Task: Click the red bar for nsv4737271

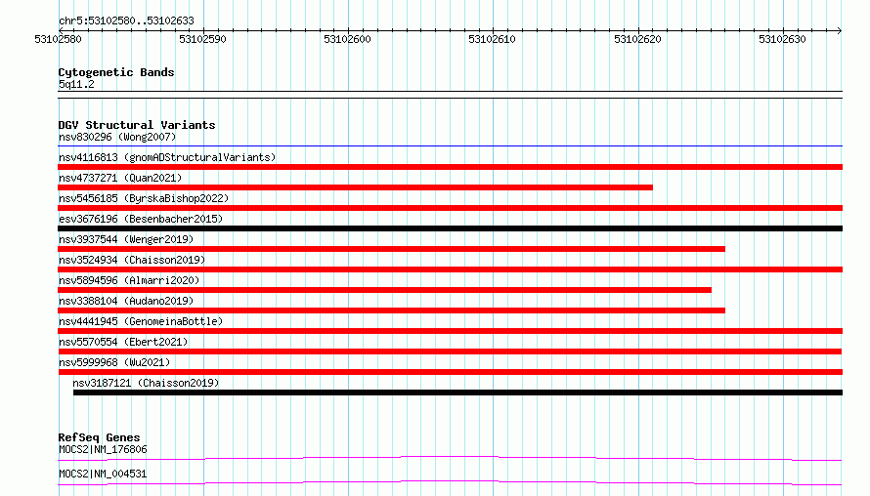Action: click(355, 187)
